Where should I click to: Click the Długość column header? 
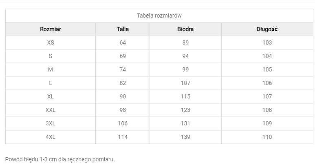tap(267, 29)
